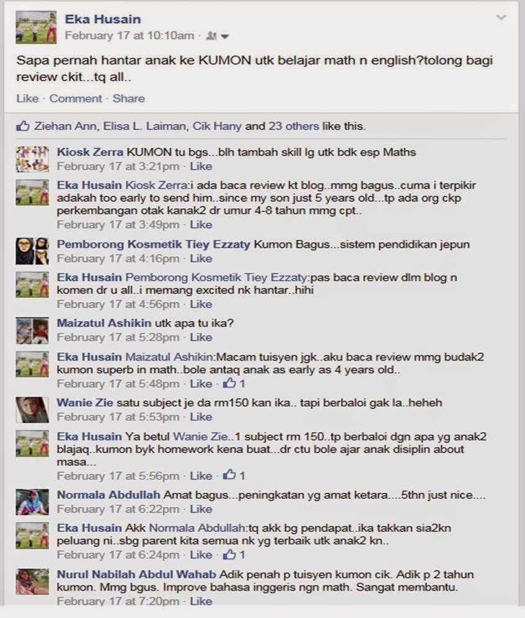Image resolution: width=525 pixels, height=618 pixels.
Task: Open the '23 others' likes list
Action: (294, 126)
